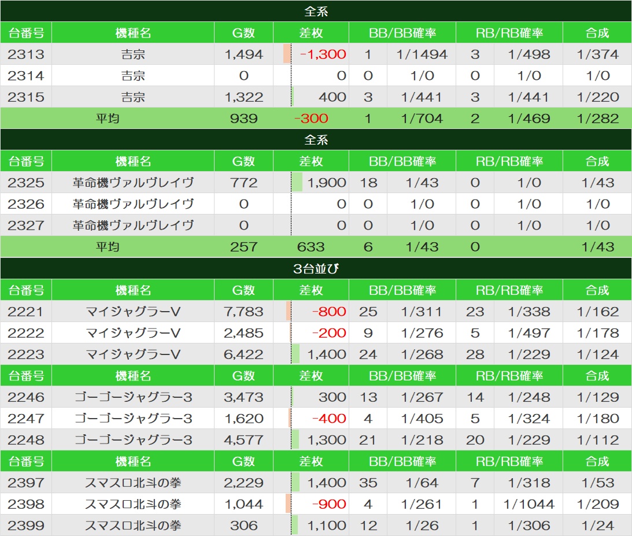Screen dimensions: 632x536
Task: Click BB rate 1/218
Action: (422, 439)
